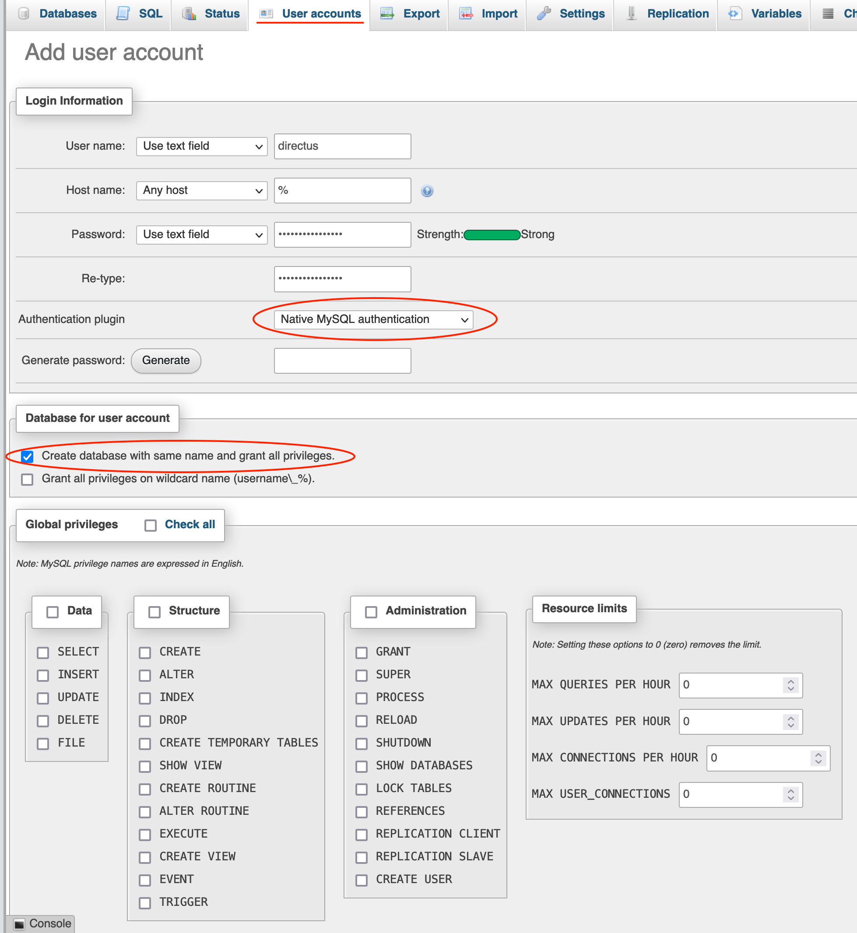This screenshot has width=857, height=933.
Task: Click the Import tab icon
Action: (466, 14)
